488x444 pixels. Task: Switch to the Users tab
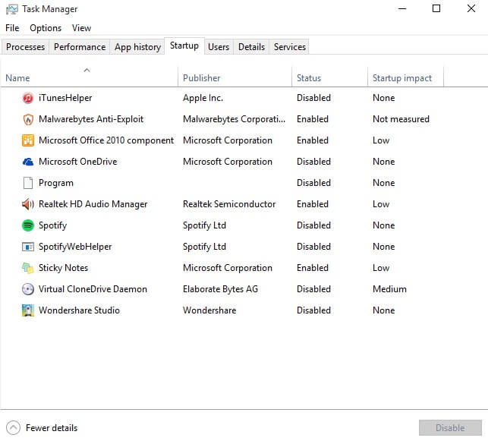coord(219,47)
